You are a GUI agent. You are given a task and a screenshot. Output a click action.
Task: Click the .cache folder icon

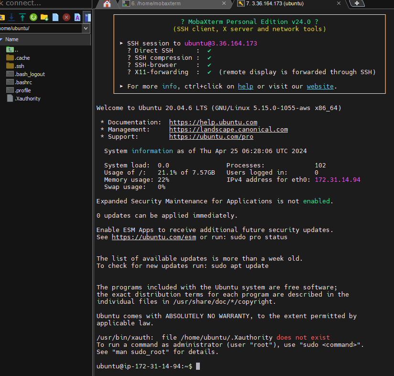coord(10,58)
